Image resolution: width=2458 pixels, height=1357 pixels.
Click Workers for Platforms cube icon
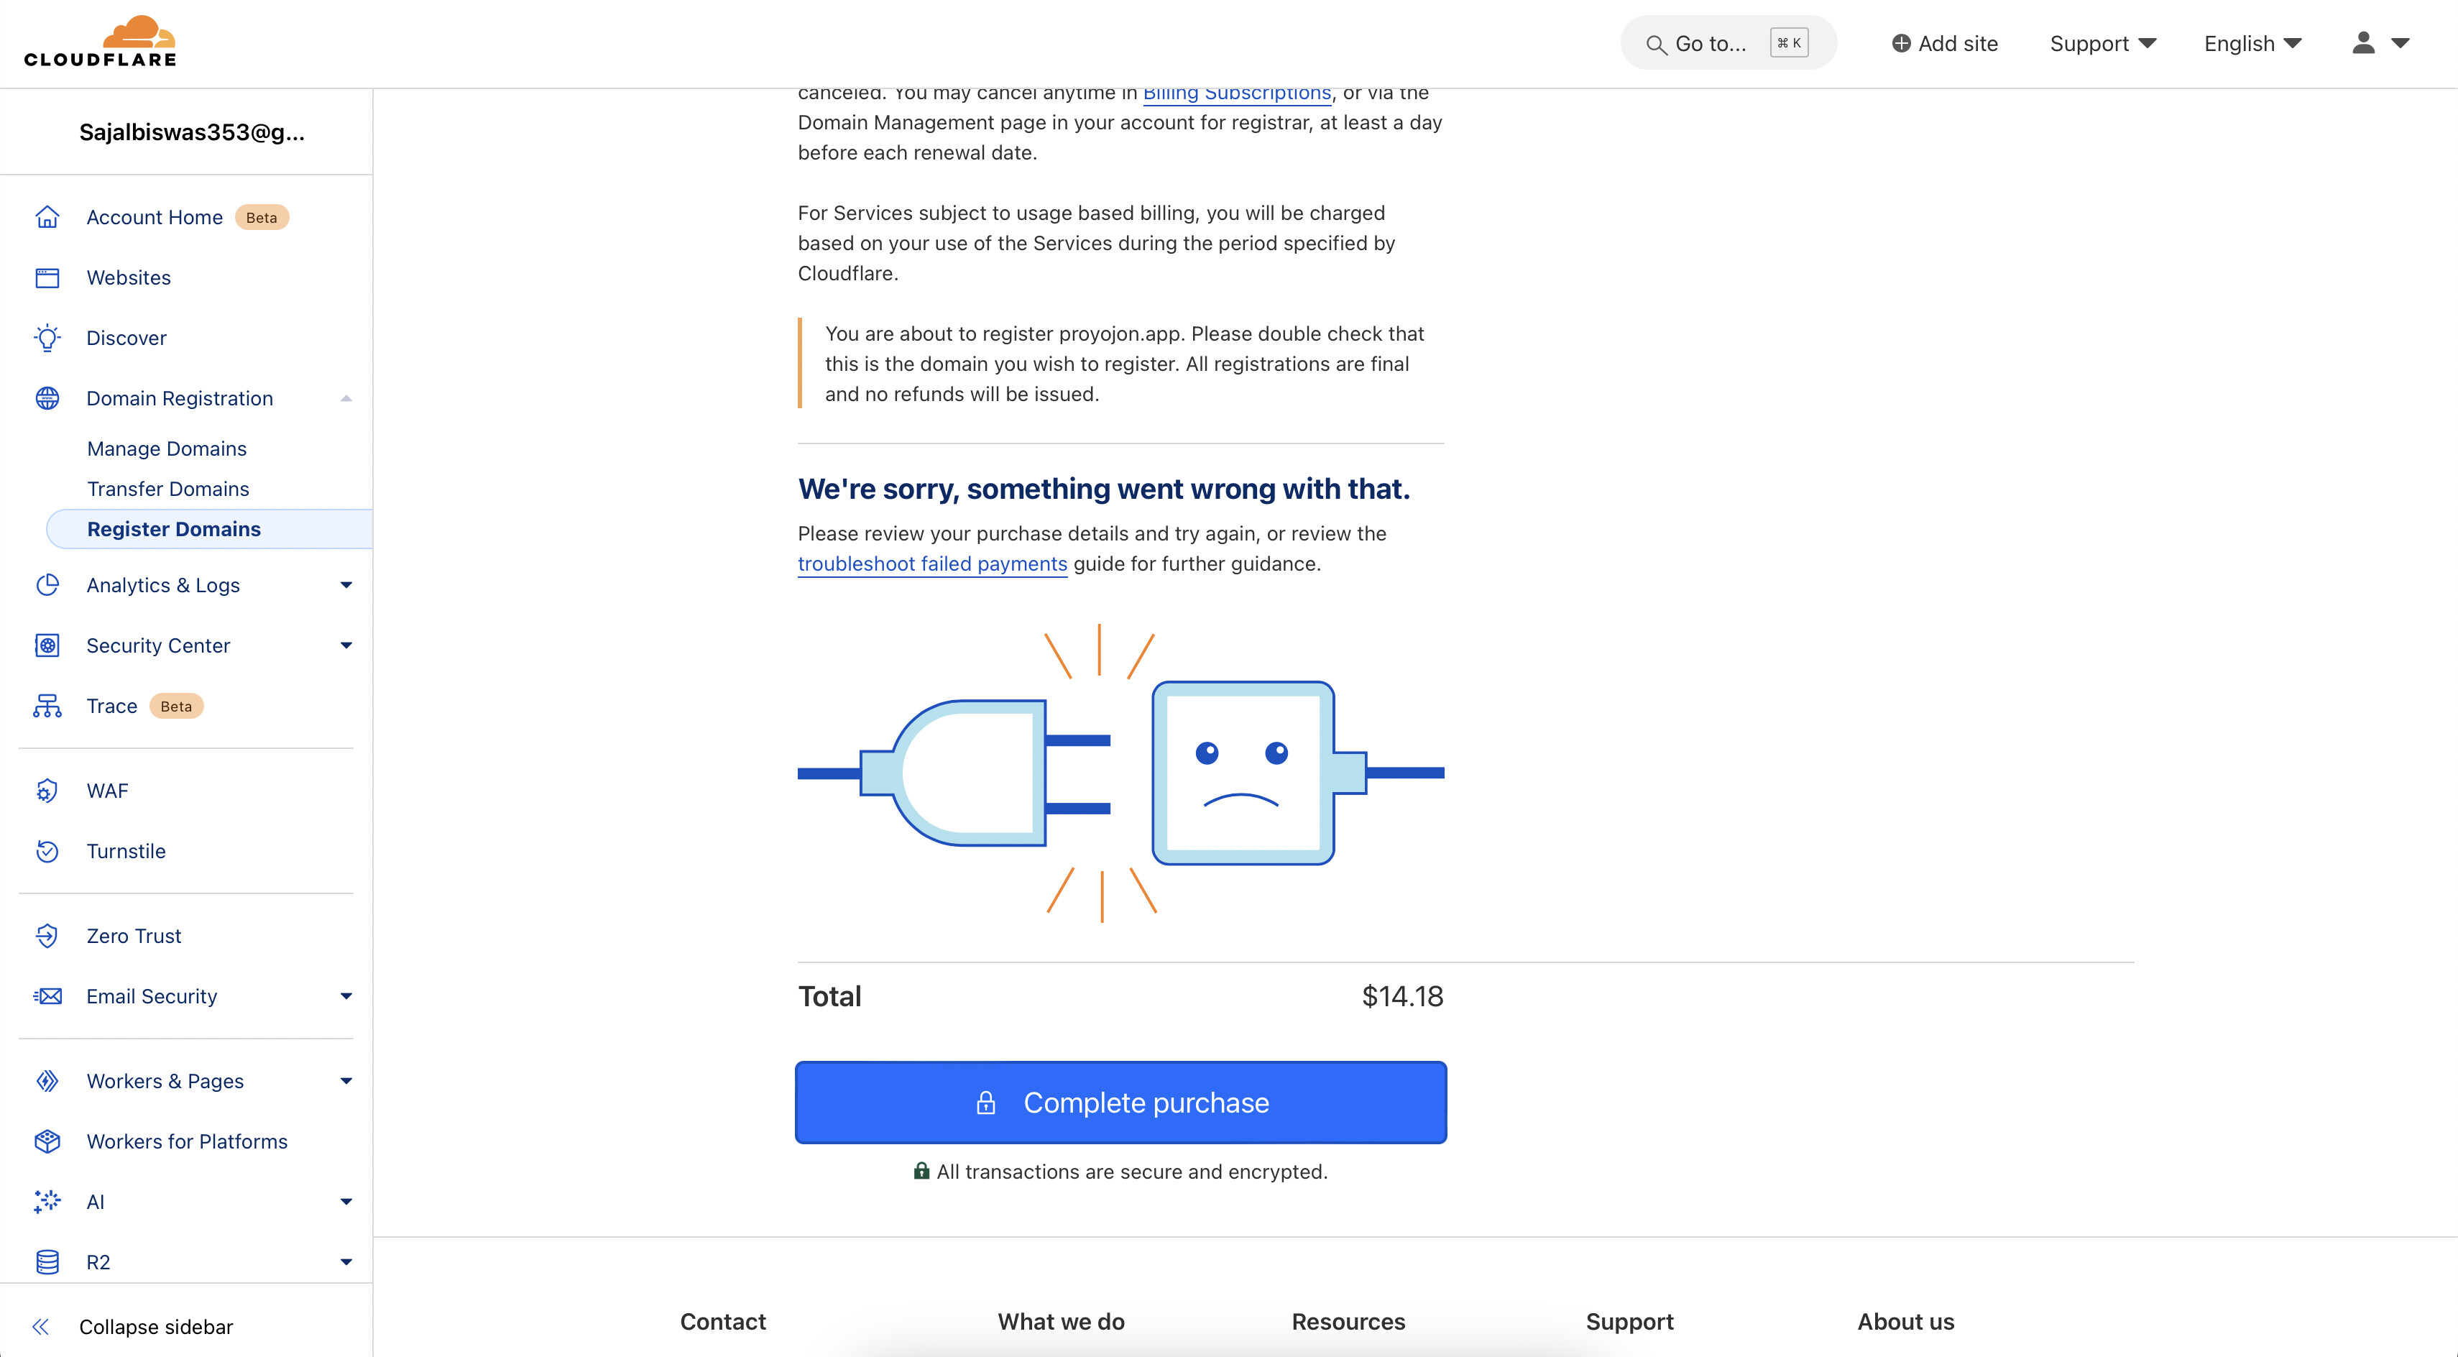coord(47,1141)
